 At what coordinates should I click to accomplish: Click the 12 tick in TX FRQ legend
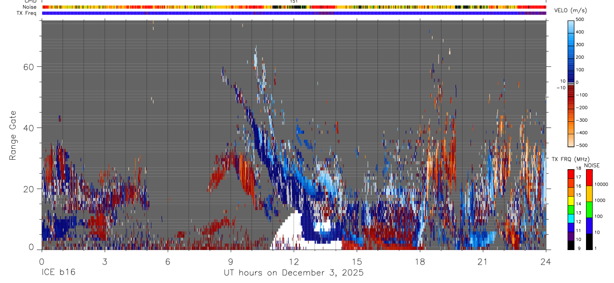pyautogui.click(x=578, y=222)
